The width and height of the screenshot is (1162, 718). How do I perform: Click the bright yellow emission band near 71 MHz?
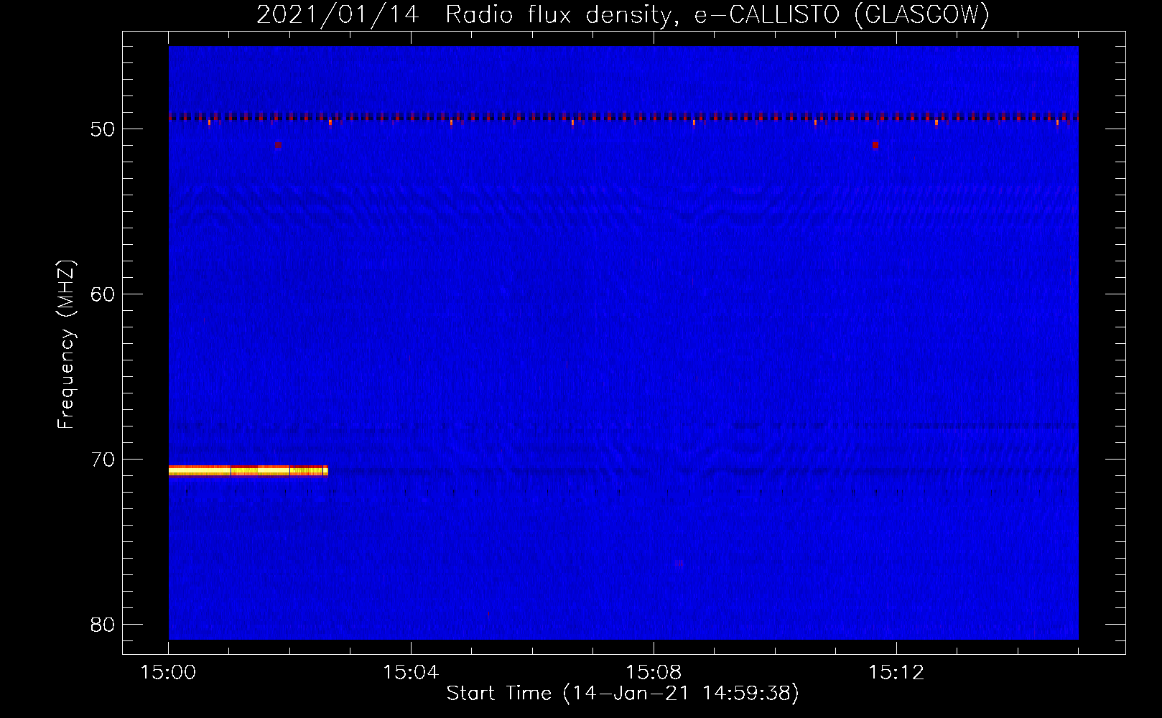pos(248,471)
